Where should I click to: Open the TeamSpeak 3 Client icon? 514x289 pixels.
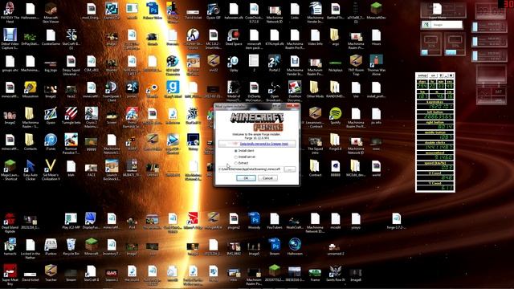pos(112,91)
